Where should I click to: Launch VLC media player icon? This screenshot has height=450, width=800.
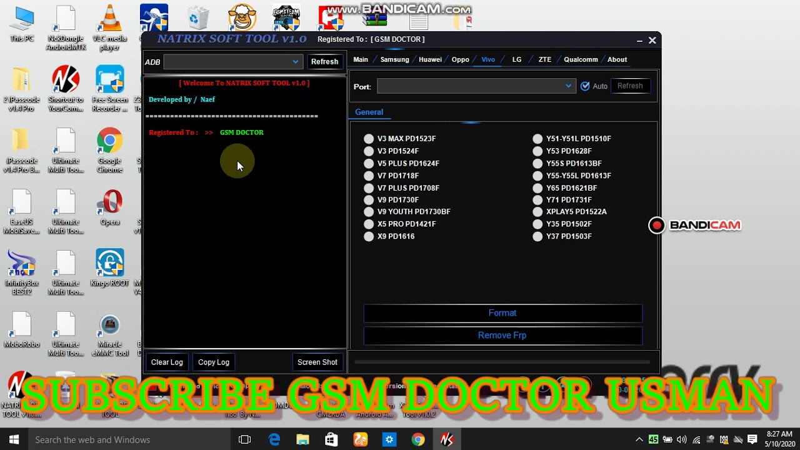click(109, 28)
